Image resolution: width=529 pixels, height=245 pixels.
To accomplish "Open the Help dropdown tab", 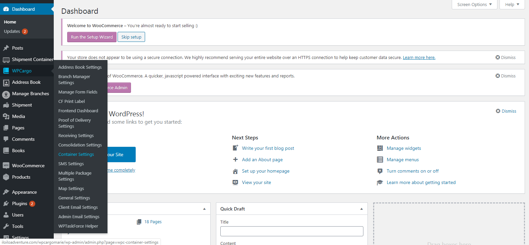I will [512, 5].
